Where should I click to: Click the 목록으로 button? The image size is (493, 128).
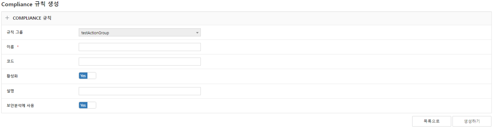(x=432, y=121)
